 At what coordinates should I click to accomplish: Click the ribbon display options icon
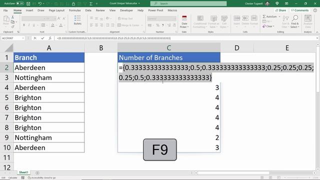pos(286,3)
